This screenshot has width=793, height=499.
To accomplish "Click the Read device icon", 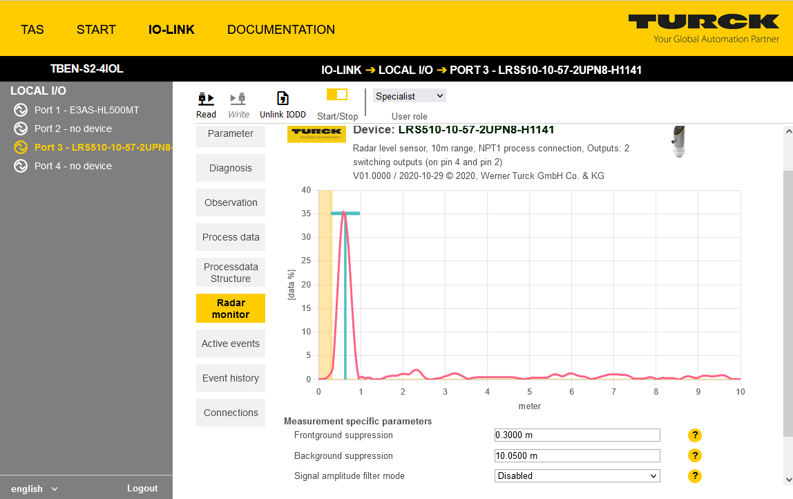I will tap(206, 99).
